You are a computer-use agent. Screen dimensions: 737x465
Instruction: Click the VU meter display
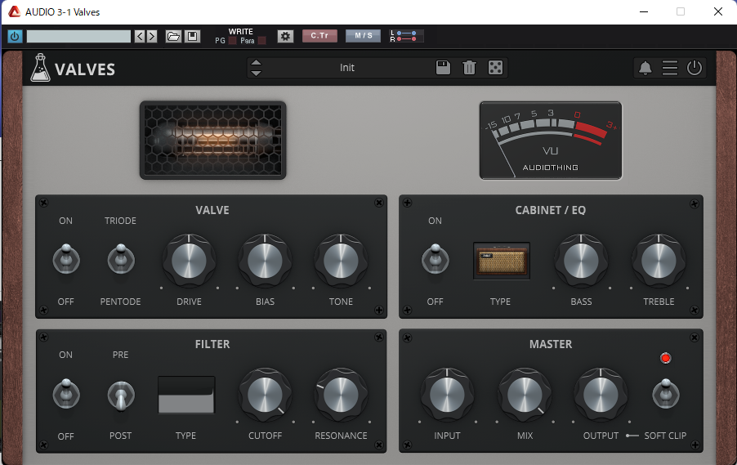coord(551,141)
